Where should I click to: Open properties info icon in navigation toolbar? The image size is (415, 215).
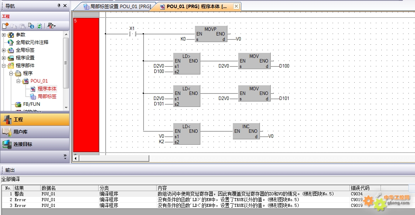[x=31, y=25]
